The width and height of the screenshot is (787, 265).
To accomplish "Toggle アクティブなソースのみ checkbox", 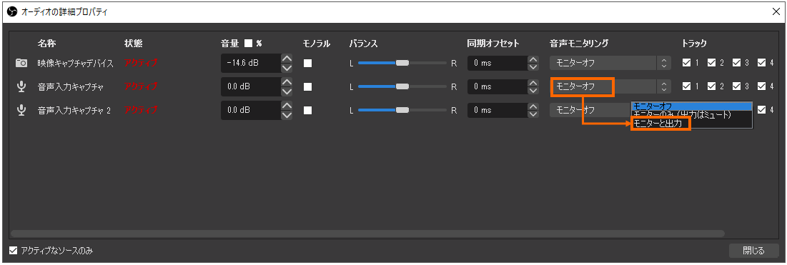I will 14,250.
